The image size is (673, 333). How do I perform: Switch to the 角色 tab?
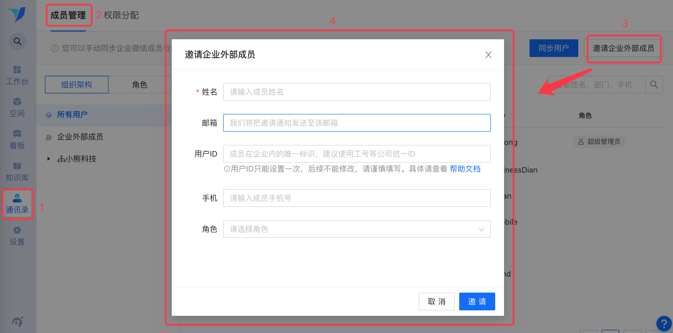(140, 85)
